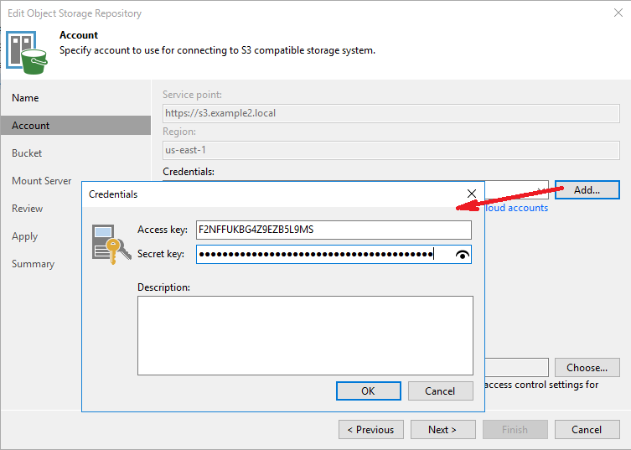Close the Credentials dialog
The height and width of the screenshot is (450, 631).
472,194
